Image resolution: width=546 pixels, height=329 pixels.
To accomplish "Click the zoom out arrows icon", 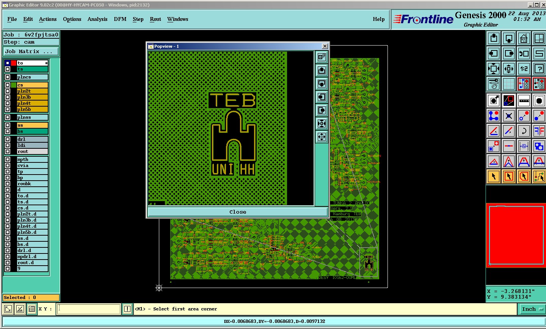I will point(509,69).
